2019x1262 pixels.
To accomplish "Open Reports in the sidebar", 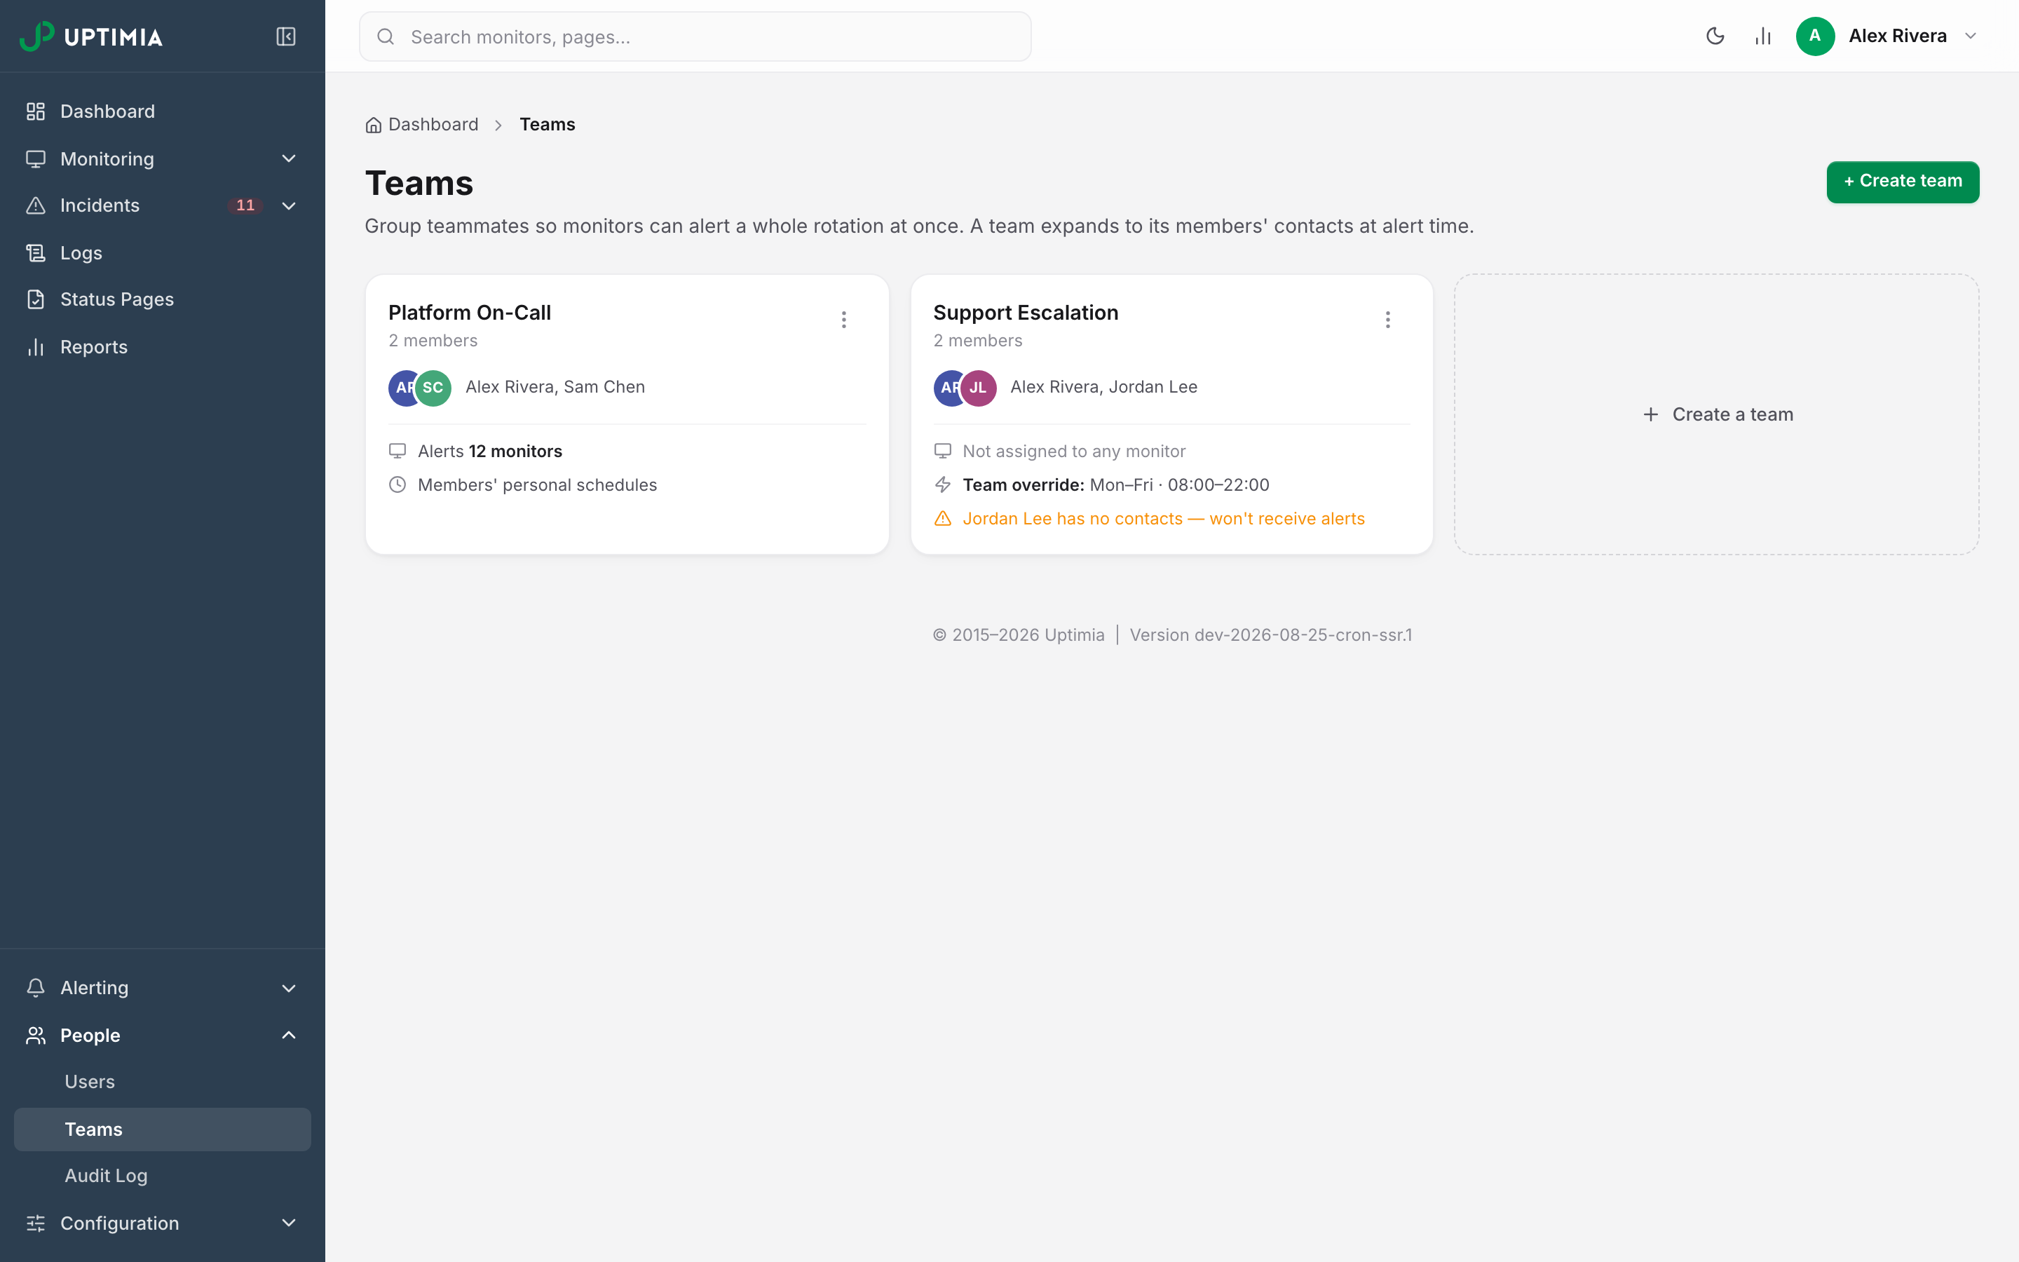I will pyautogui.click(x=162, y=346).
